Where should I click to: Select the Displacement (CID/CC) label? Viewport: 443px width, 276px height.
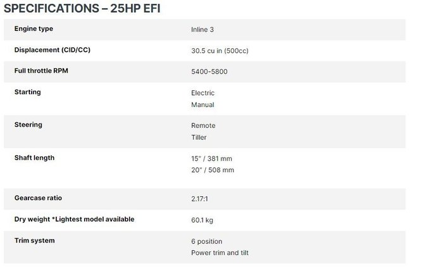pyautogui.click(x=53, y=50)
